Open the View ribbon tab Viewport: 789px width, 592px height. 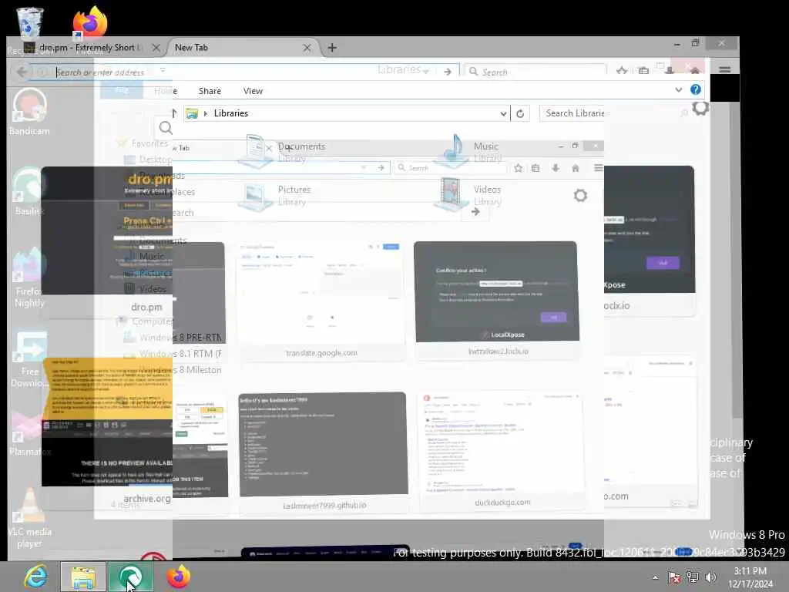pyautogui.click(x=253, y=91)
